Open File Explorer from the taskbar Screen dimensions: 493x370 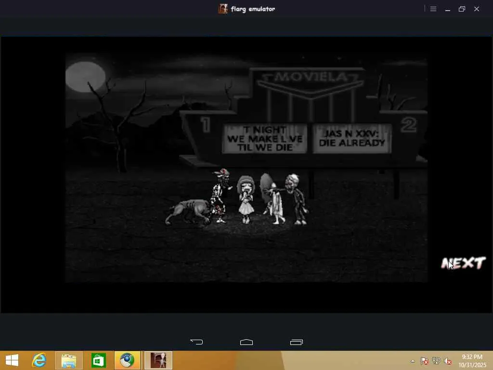pyautogui.click(x=69, y=360)
